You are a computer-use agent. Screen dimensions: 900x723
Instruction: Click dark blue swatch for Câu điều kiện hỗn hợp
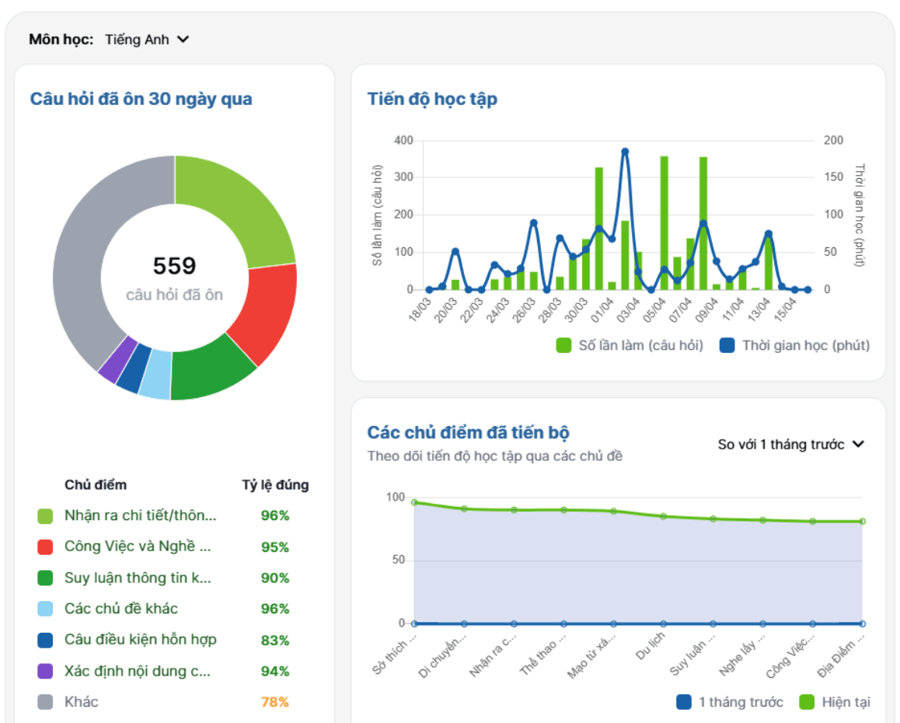click(x=45, y=640)
